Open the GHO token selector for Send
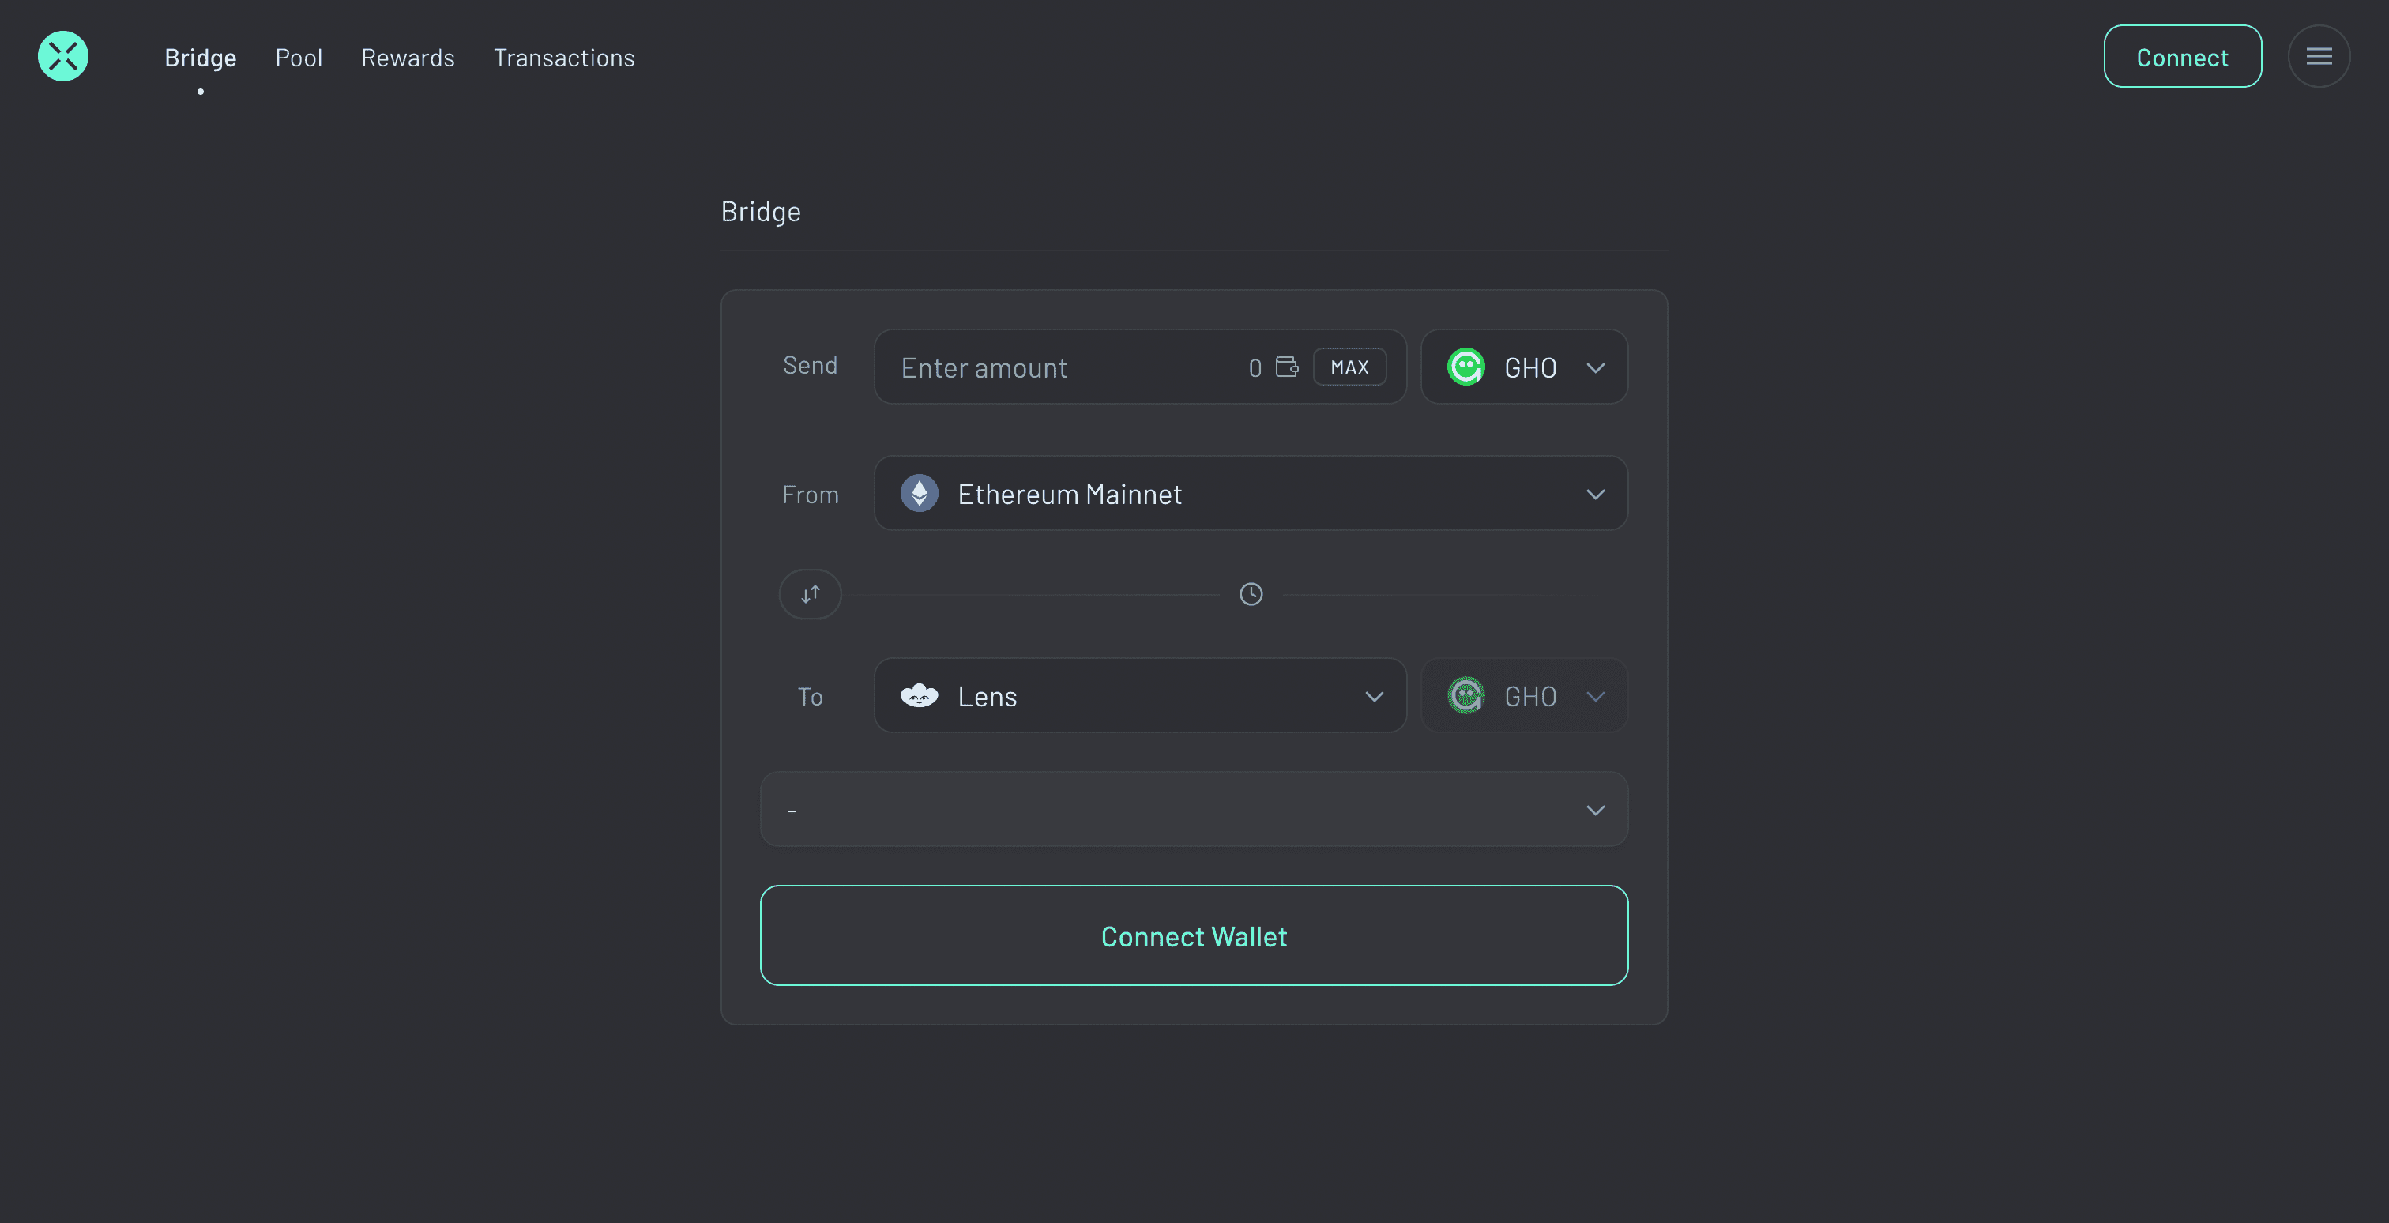Viewport: 2389px width, 1223px height. tap(1523, 367)
